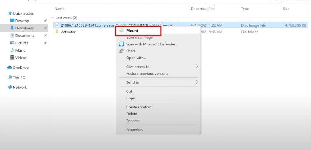Screen dimensions: 311x150
Task: Open Documents in the navigation pane
Action: pos(25,35)
